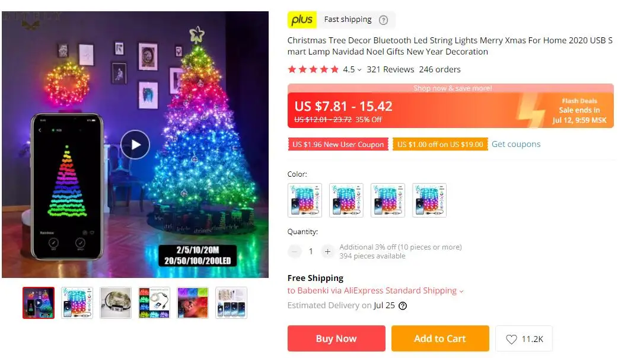Open the Get coupons link
The height and width of the screenshot is (358, 618).
pos(516,144)
